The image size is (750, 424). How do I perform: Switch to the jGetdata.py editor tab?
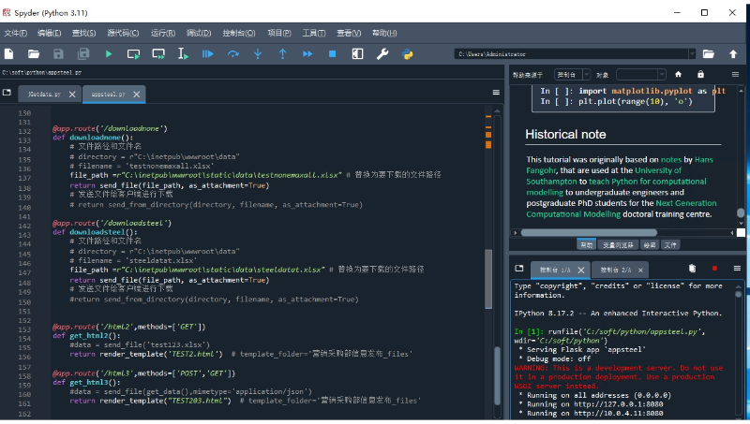coord(44,94)
